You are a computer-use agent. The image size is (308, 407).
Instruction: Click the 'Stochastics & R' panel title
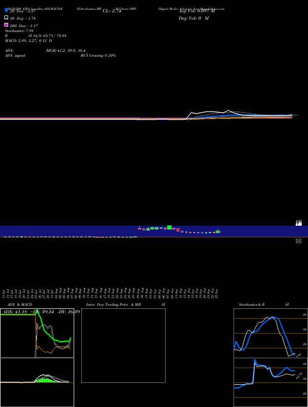251,305
